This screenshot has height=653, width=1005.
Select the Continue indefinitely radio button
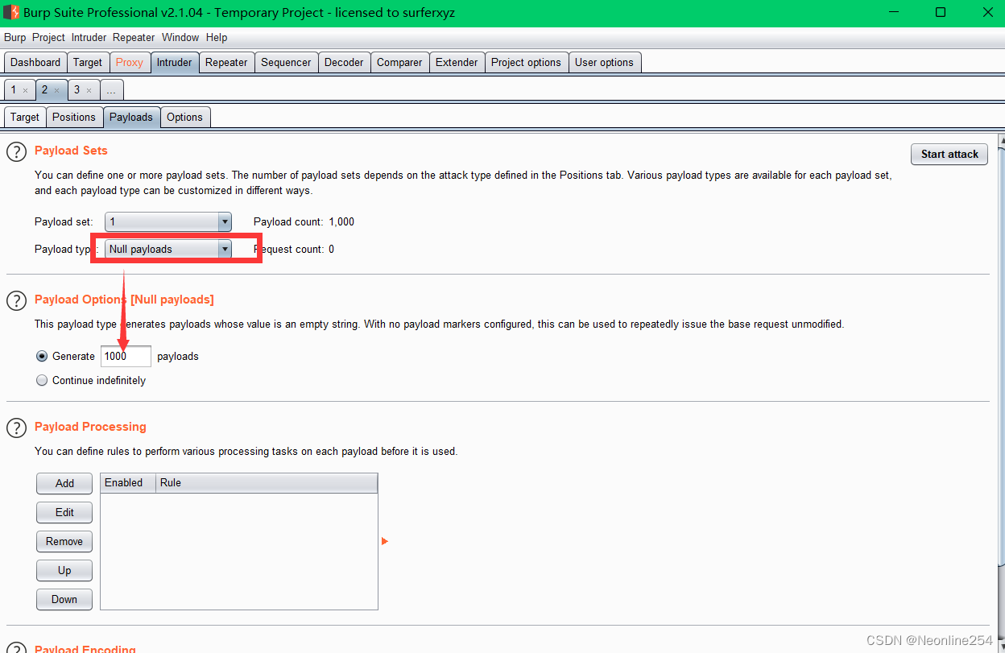41,380
